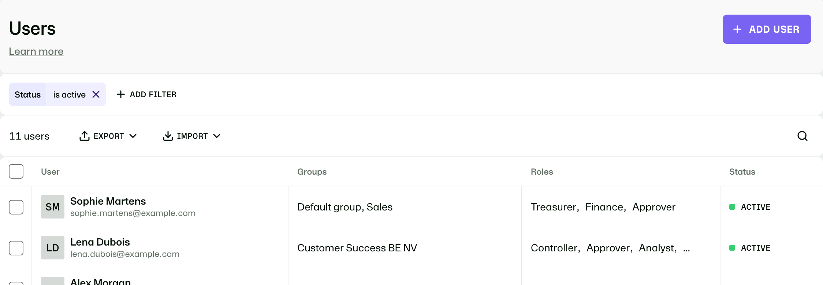Sort by the User column header
The height and width of the screenshot is (285, 823).
50,172
